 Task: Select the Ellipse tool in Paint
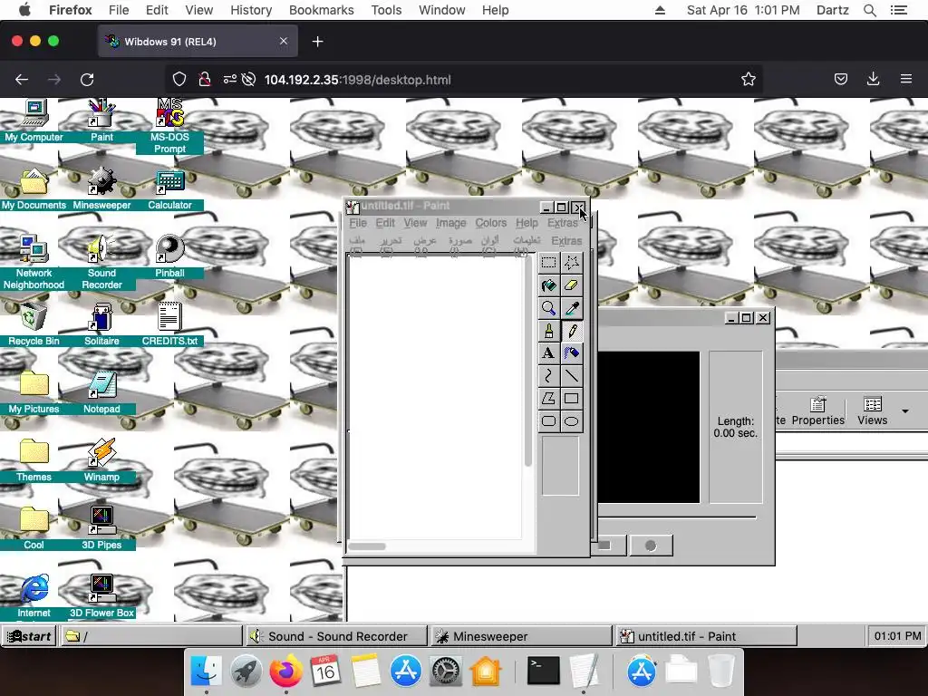(x=572, y=421)
